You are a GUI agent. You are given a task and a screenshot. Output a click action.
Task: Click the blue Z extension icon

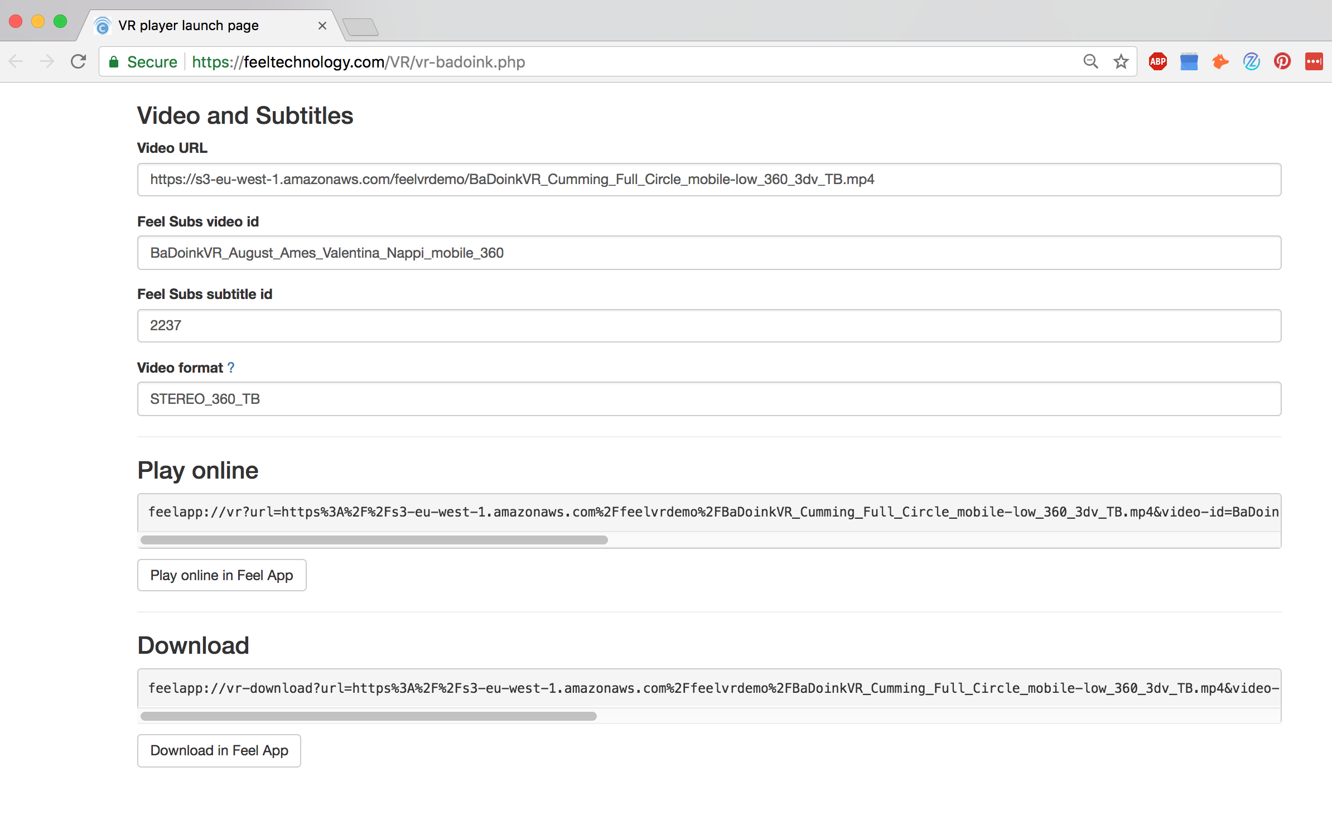[x=1251, y=61]
